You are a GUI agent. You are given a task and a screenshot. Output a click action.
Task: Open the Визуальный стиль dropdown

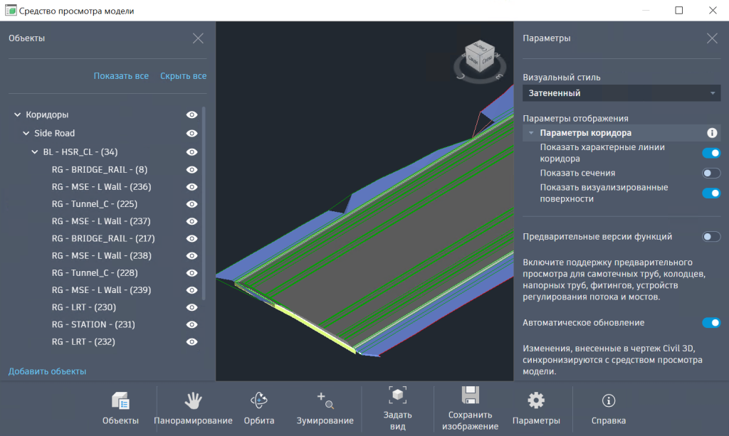622,93
